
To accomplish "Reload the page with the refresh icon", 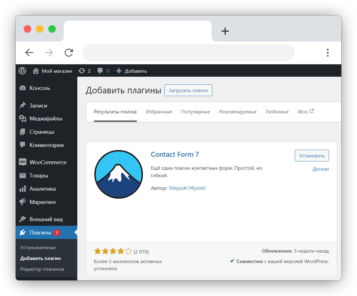I will [69, 53].
